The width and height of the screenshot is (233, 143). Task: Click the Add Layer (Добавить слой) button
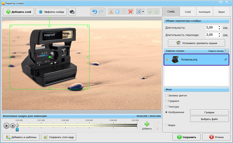[x=18, y=12]
